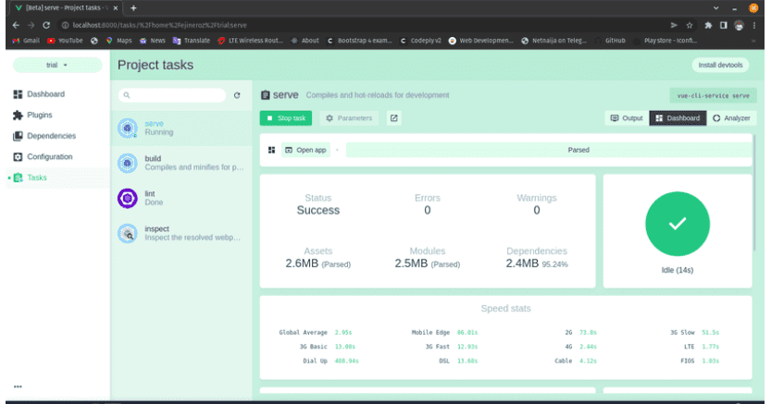The image size is (771, 404).
Task: Select the Tasks sidebar item
Action: point(31,178)
